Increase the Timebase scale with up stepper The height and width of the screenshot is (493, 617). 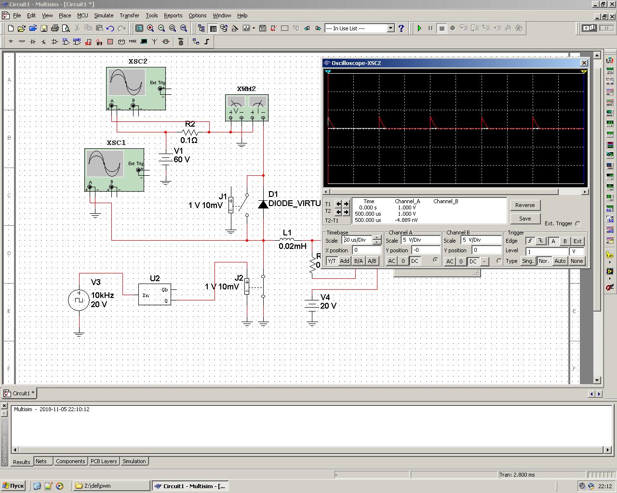pyautogui.click(x=376, y=237)
